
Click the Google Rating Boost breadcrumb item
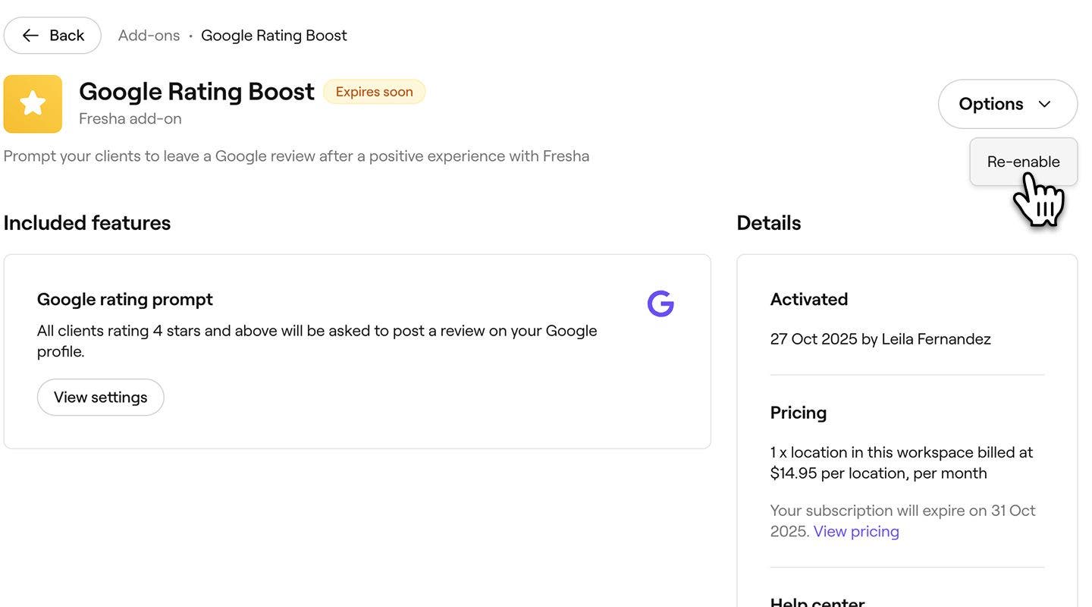(274, 36)
